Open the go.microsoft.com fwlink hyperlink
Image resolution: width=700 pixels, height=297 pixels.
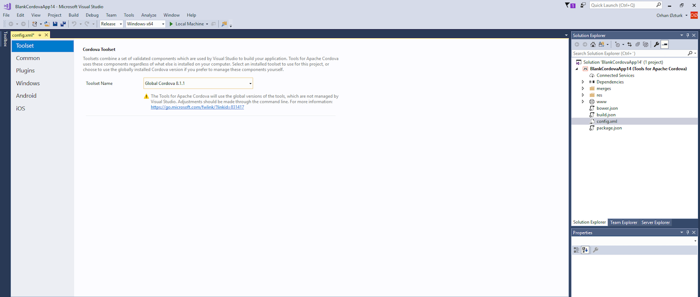coord(197,107)
